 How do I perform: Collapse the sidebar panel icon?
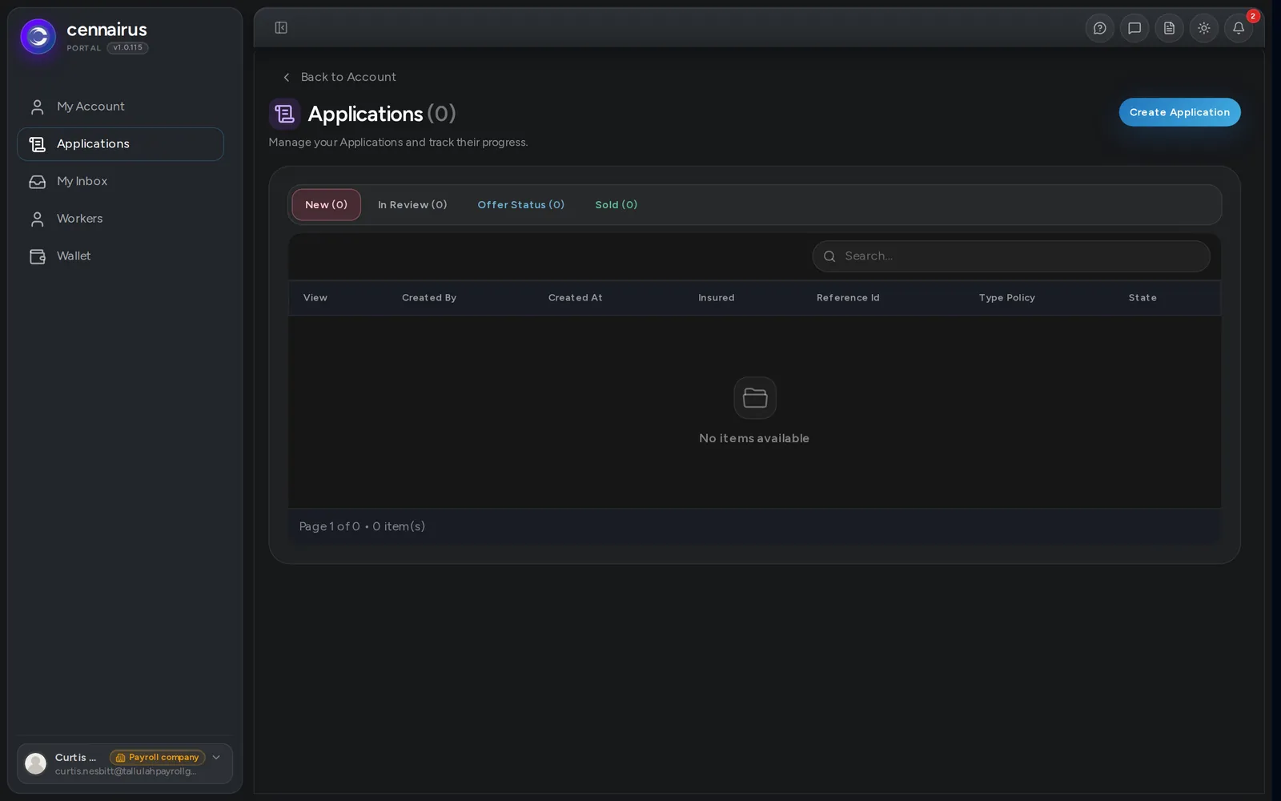coord(281,28)
